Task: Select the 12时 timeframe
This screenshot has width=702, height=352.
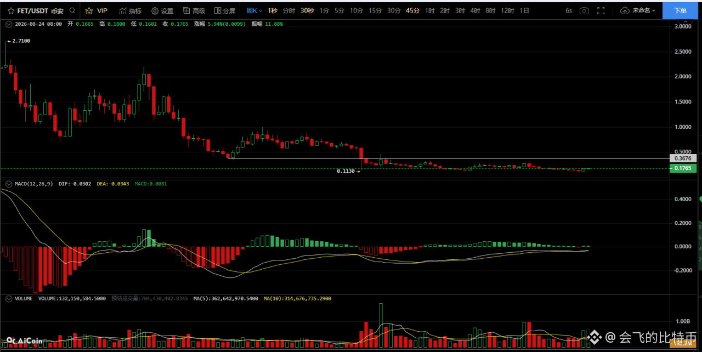Action: click(507, 10)
